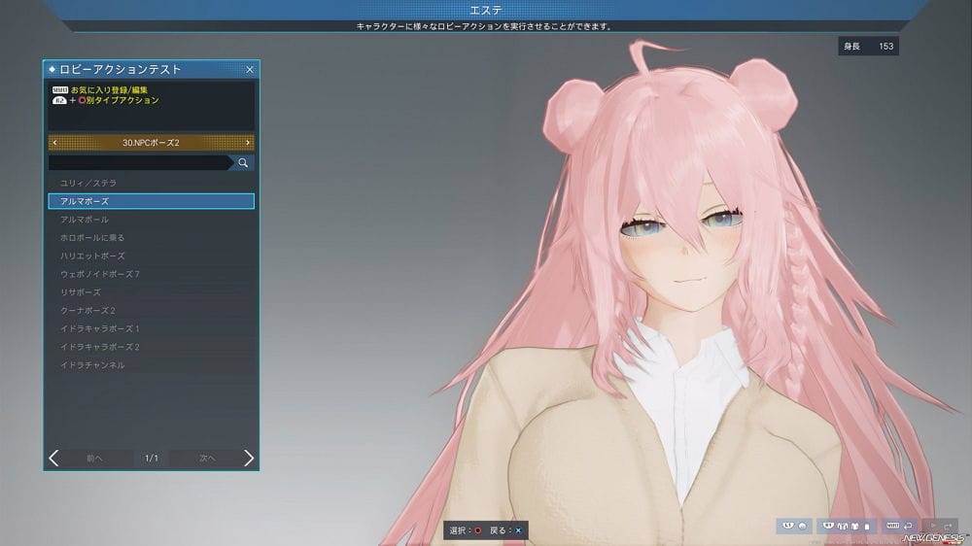Viewport: 972px width, 546px height.
Task: Select the highlighted アルマポーズ entry
Action: 152,201
